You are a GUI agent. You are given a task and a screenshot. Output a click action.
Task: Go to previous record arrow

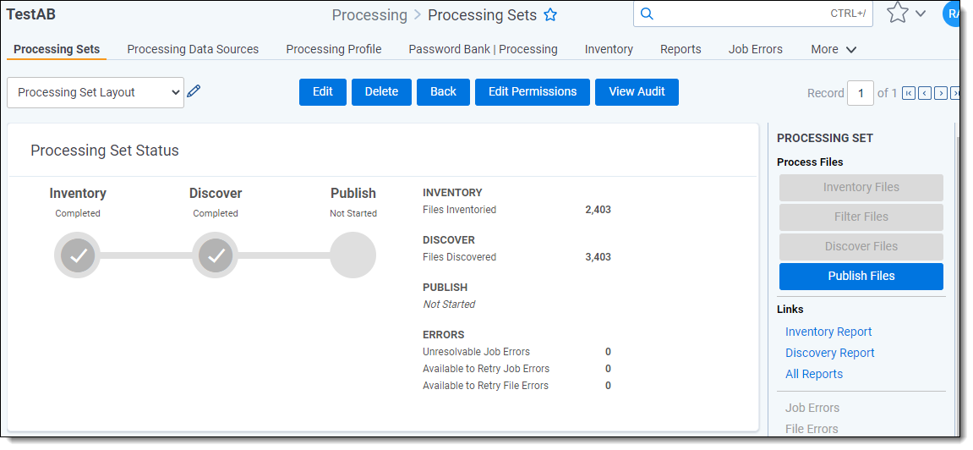(x=925, y=93)
